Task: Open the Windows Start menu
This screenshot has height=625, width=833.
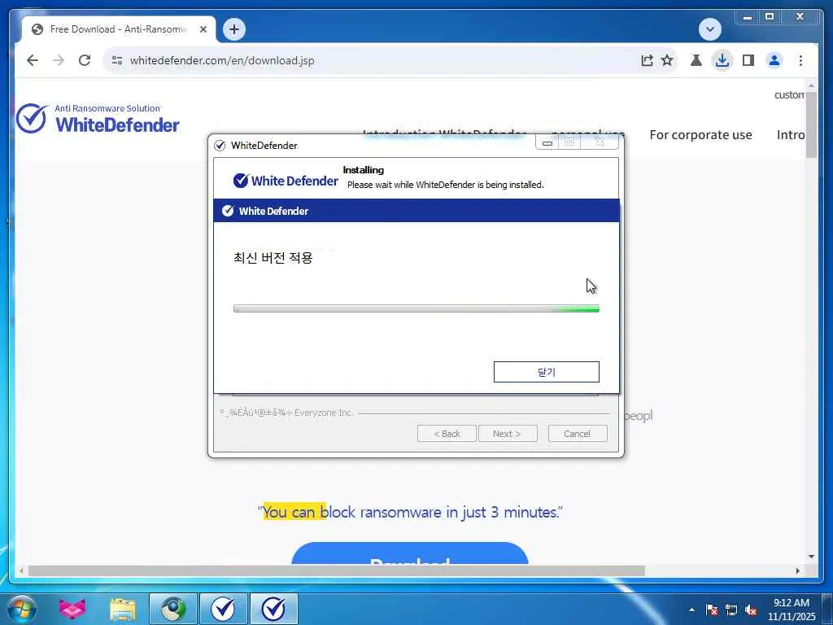Action: (x=22, y=609)
